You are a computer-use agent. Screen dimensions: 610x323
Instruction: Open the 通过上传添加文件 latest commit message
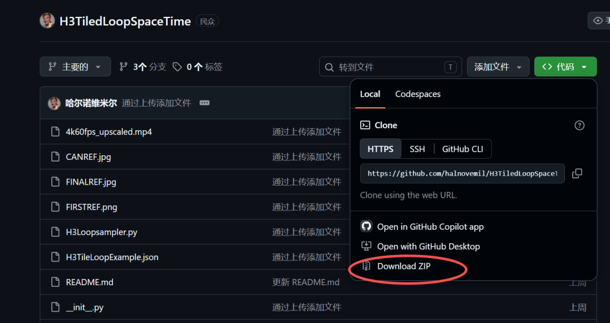[156, 103]
